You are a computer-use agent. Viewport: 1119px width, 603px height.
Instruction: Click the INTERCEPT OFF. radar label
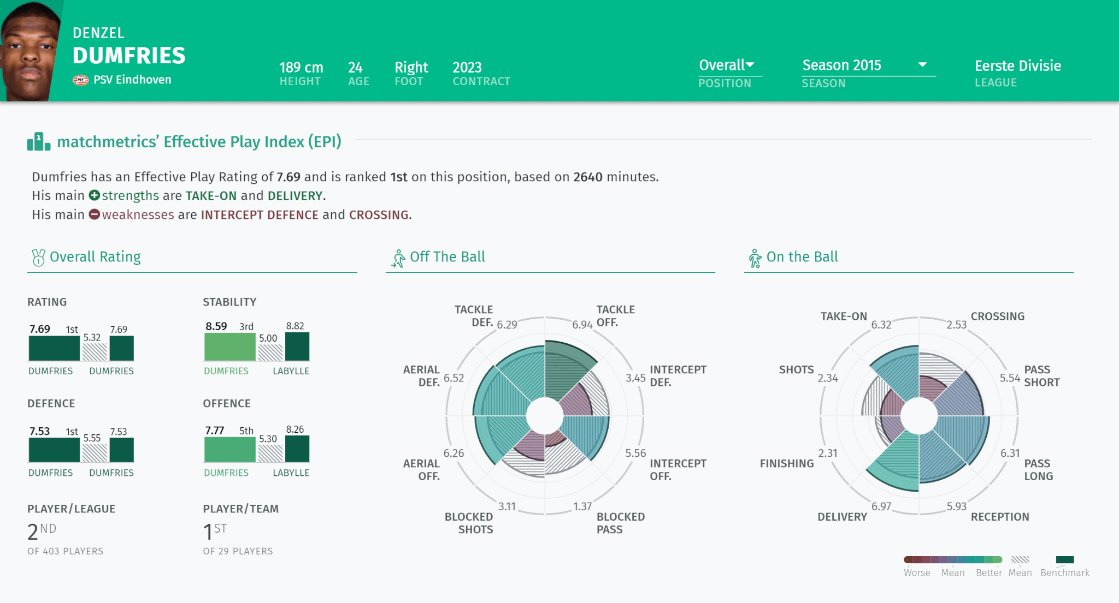678,470
